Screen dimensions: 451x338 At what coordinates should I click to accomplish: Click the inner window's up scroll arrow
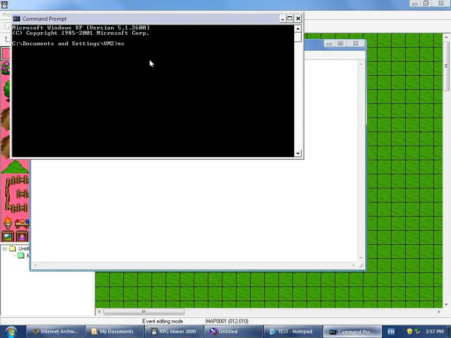point(361,64)
